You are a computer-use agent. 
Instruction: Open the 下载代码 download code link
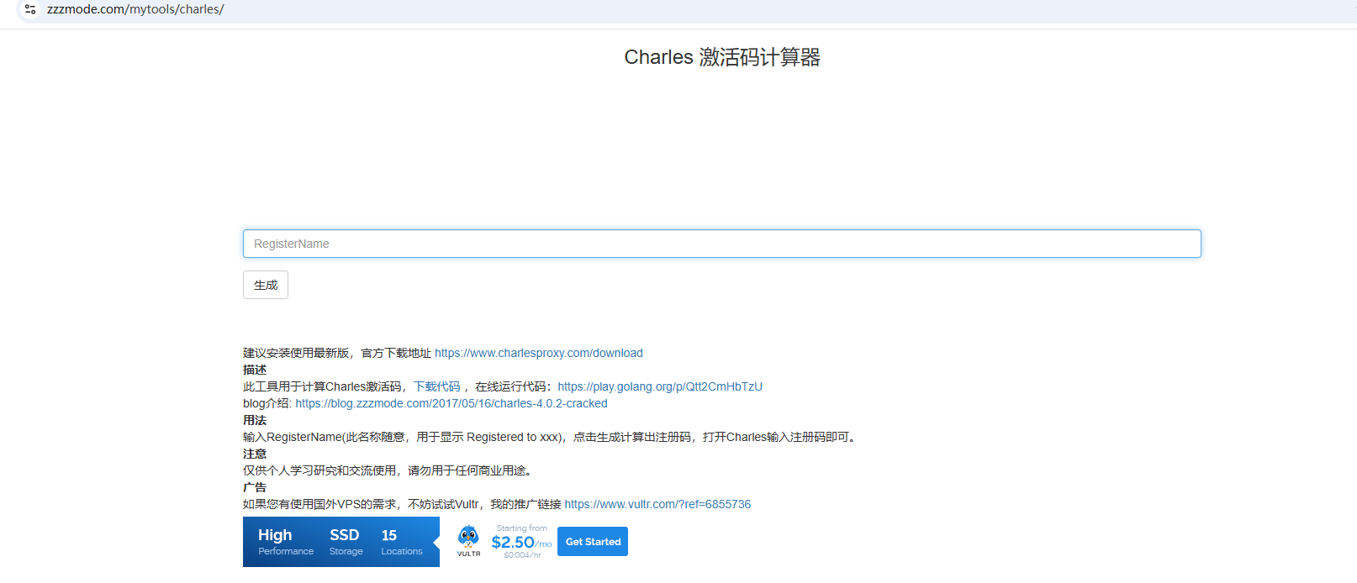click(x=437, y=386)
